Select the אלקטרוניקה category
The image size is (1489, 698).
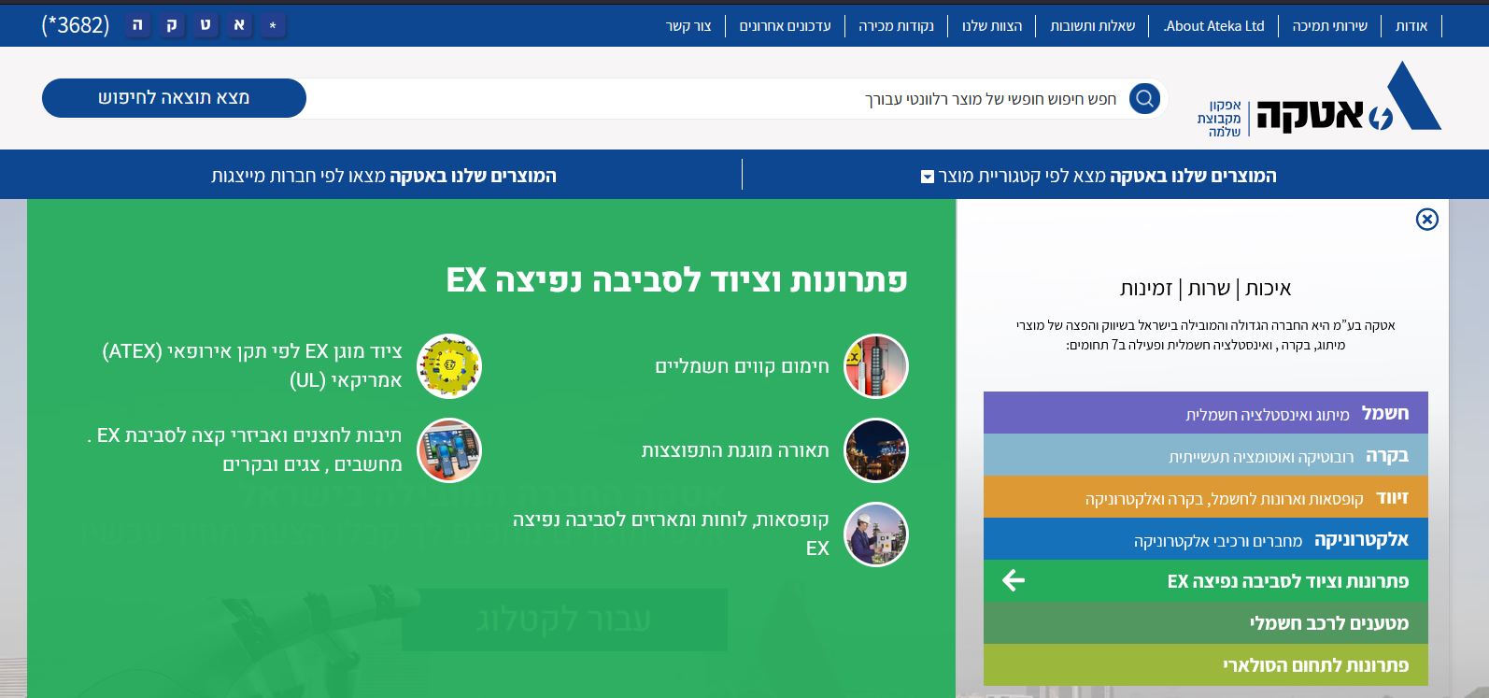tap(1205, 539)
